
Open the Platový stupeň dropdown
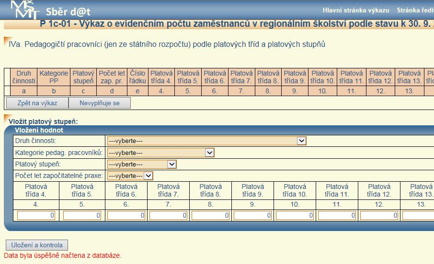coord(142,164)
